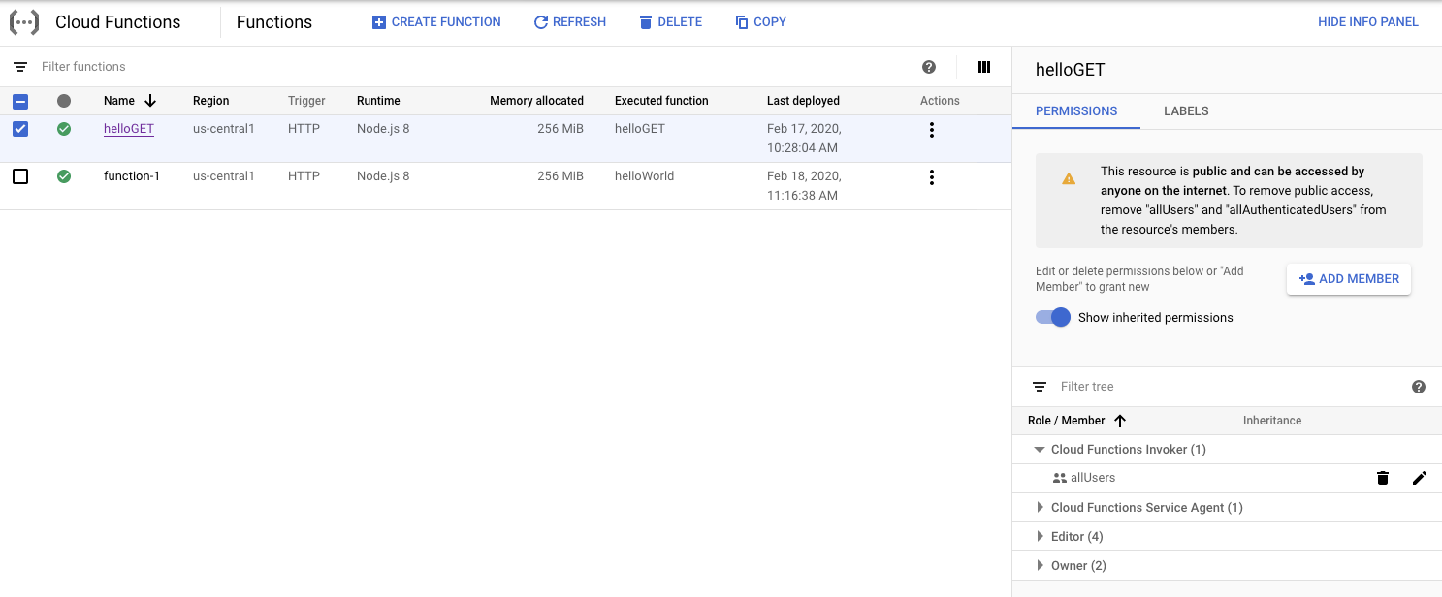Click the Executed function column header
This screenshot has height=597, width=1442.
coord(661,101)
